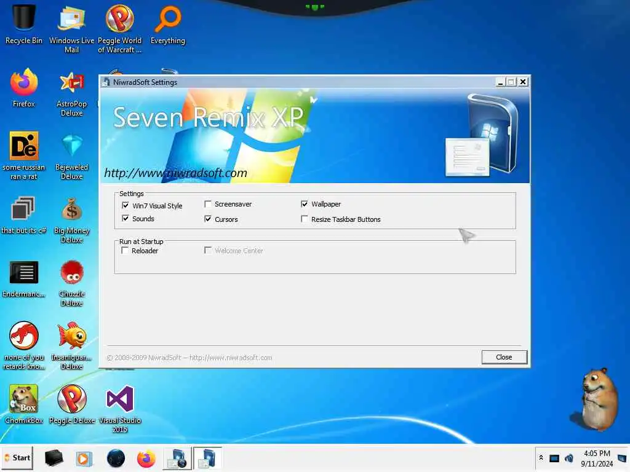
Task: Enable Resize Taskbar Buttons checkbox
Action: pyautogui.click(x=305, y=219)
